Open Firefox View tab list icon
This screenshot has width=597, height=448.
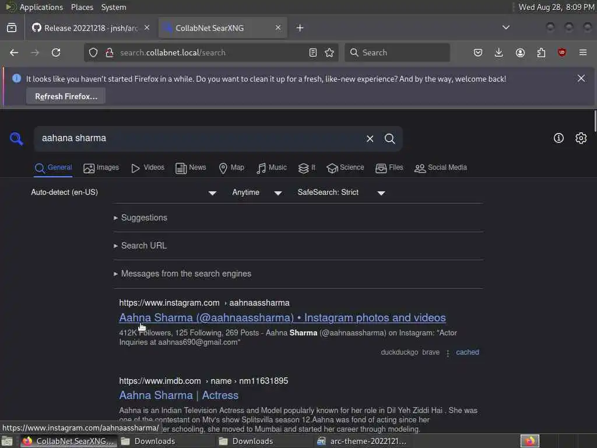click(x=12, y=28)
